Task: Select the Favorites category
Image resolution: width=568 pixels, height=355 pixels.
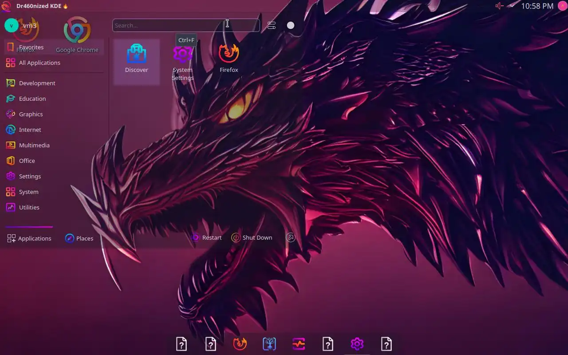Action: [x=54, y=47]
